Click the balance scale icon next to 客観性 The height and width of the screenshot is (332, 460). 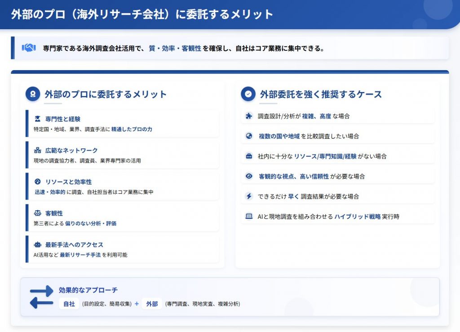pos(38,213)
